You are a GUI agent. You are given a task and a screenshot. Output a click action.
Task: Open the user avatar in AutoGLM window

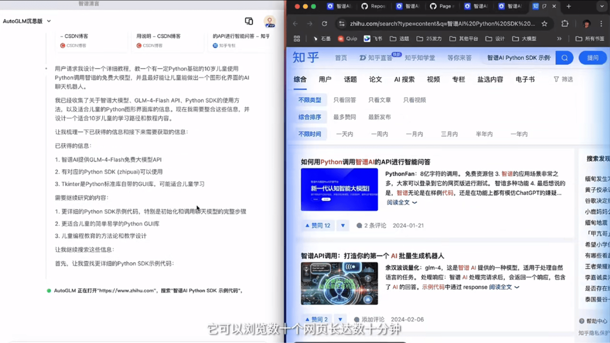coord(269,21)
